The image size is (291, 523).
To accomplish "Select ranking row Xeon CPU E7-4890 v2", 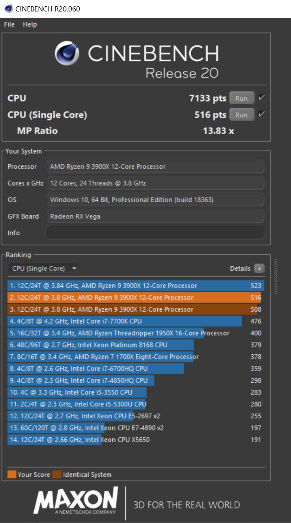I will [136, 428].
